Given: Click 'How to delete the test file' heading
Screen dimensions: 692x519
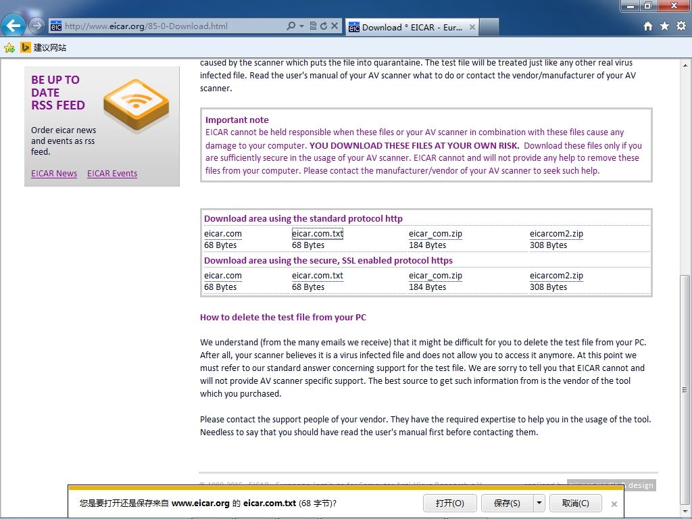Looking at the screenshot, I should [283, 317].
